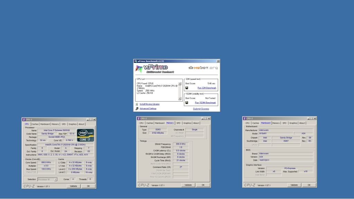Click the Multiplier value x 8.0
This screenshot has height=199, width=354.
point(46,166)
